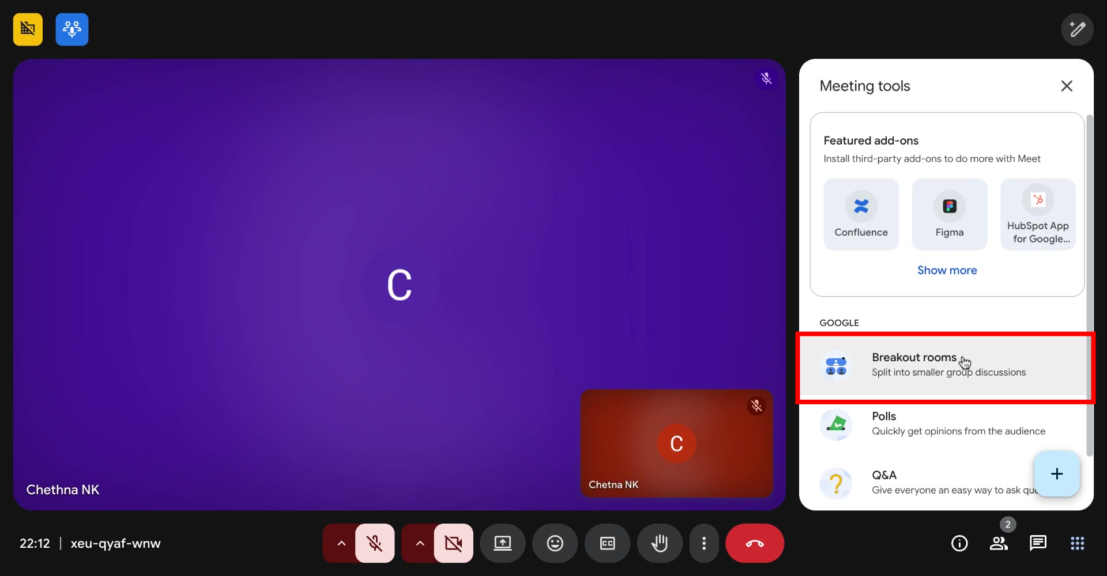This screenshot has width=1107, height=576.
Task: Click the Show more add-ons link
Action: (x=947, y=270)
